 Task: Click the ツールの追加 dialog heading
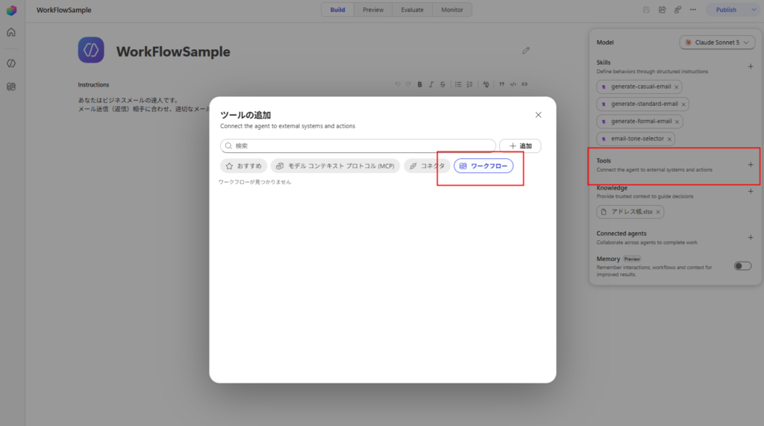point(245,115)
